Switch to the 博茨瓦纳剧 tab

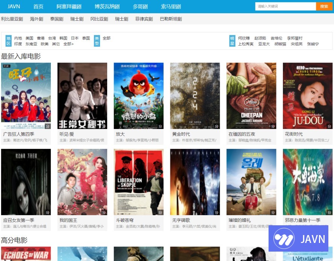coord(107,6)
